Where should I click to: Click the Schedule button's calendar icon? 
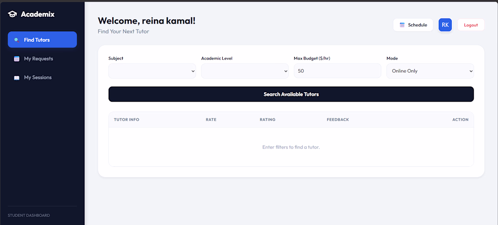[402, 25]
